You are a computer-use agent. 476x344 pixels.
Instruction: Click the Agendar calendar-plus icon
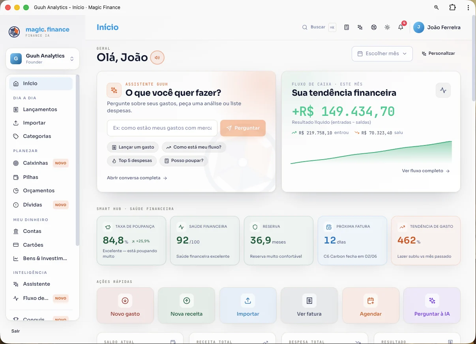[x=371, y=301]
